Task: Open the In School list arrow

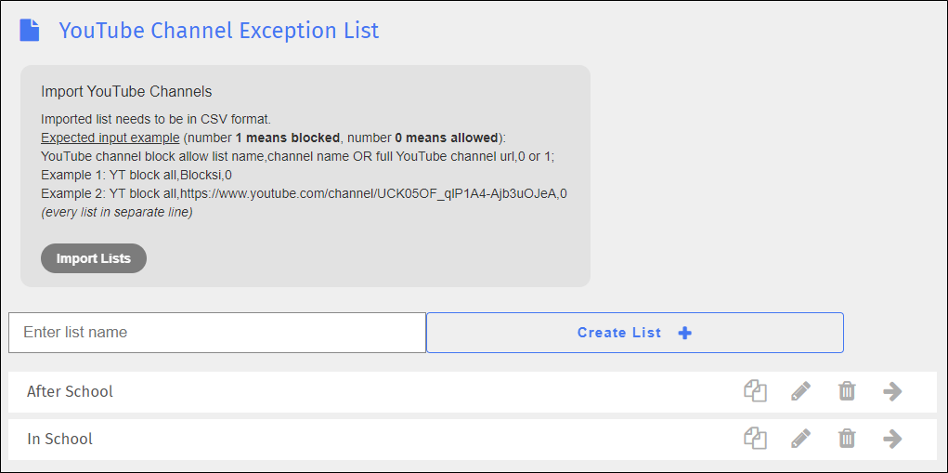Action: (892, 438)
